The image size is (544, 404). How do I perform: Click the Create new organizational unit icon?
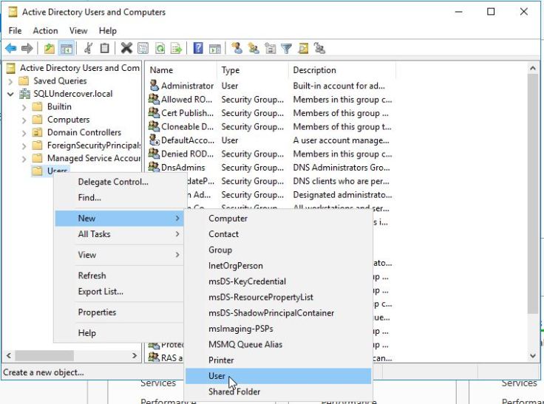[x=271, y=48]
